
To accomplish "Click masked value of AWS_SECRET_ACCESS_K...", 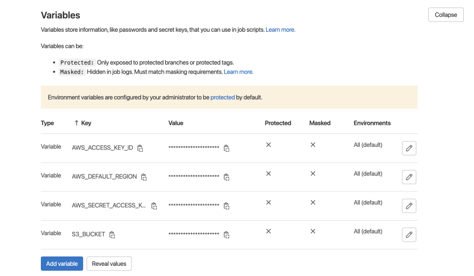I will (x=194, y=205).
